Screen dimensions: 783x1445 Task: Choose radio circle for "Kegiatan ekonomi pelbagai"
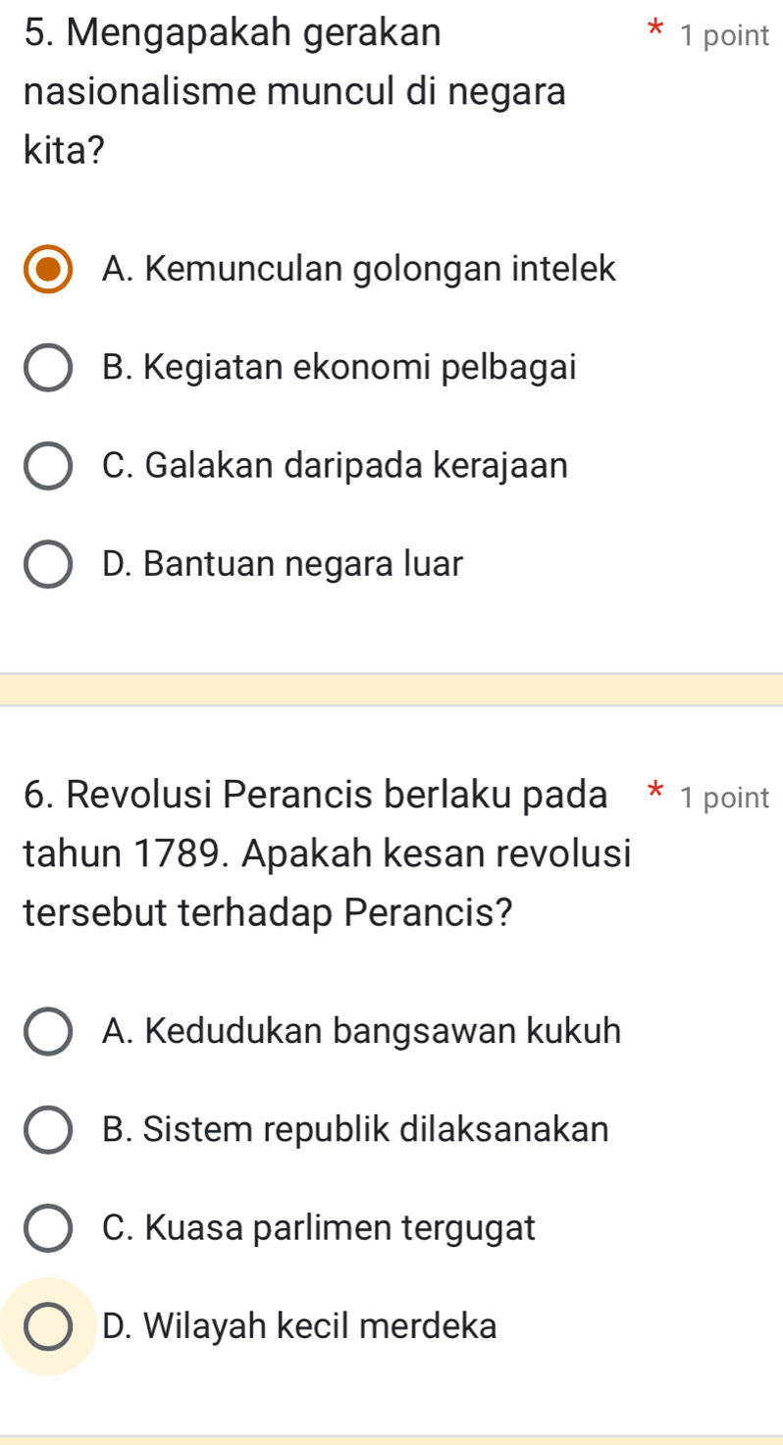pos(48,369)
